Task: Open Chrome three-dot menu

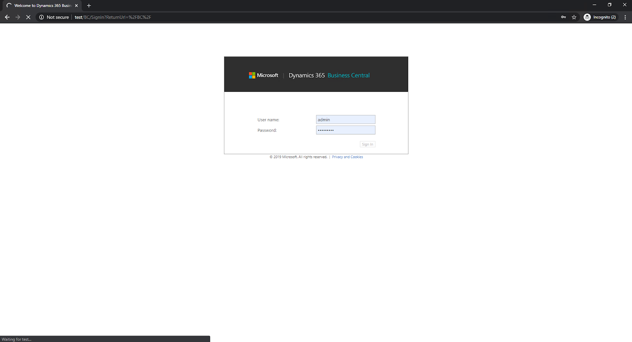Action: [625, 17]
